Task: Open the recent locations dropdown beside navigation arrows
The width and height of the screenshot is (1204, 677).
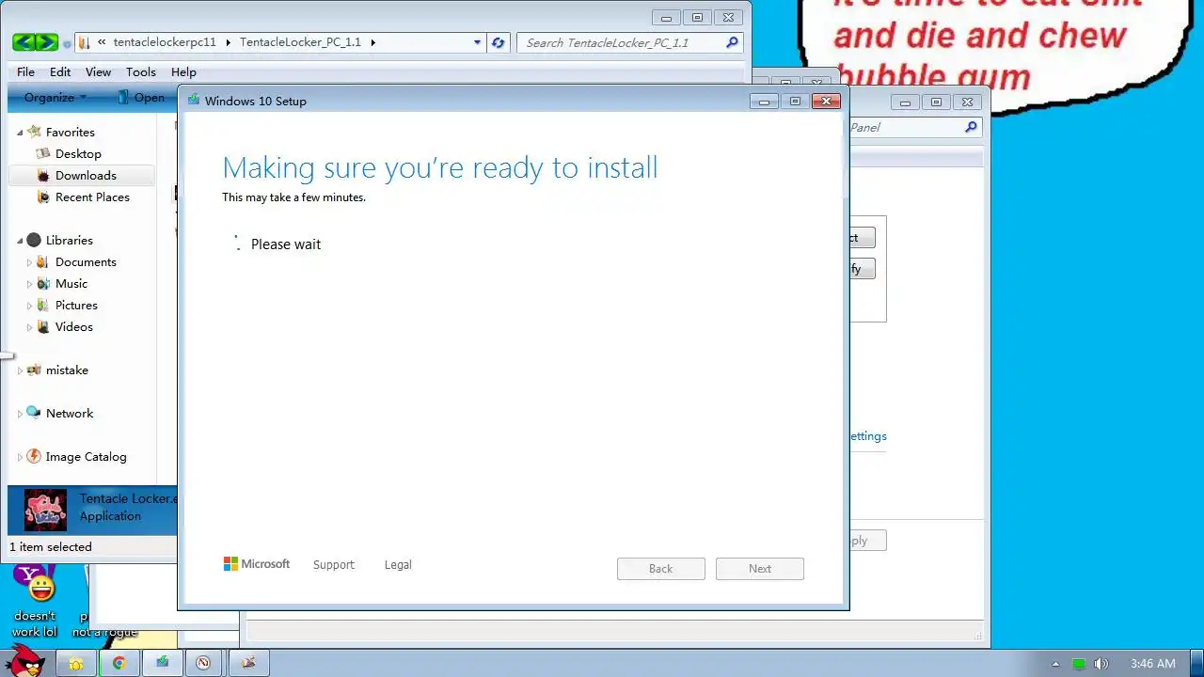Action: (x=67, y=43)
